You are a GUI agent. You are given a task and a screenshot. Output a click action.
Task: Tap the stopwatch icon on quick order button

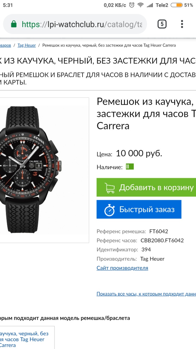coord(109,210)
